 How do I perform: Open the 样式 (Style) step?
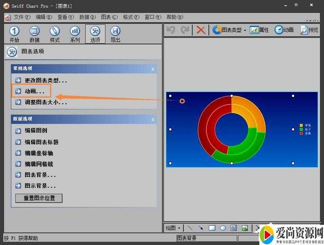pyautogui.click(x=55, y=34)
